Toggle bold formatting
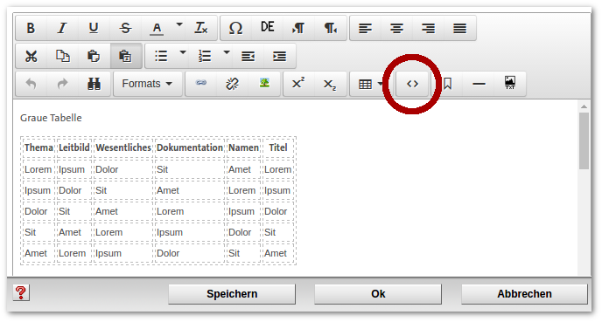This screenshot has height=322, width=602. click(x=31, y=28)
